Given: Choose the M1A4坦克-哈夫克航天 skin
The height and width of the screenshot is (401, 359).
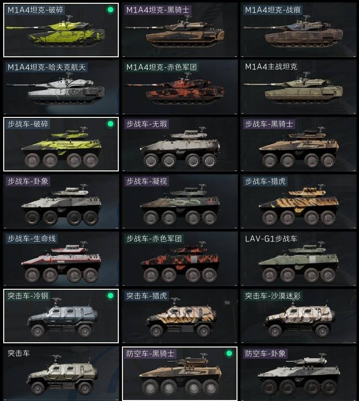Looking at the screenshot, I should coord(61,87).
